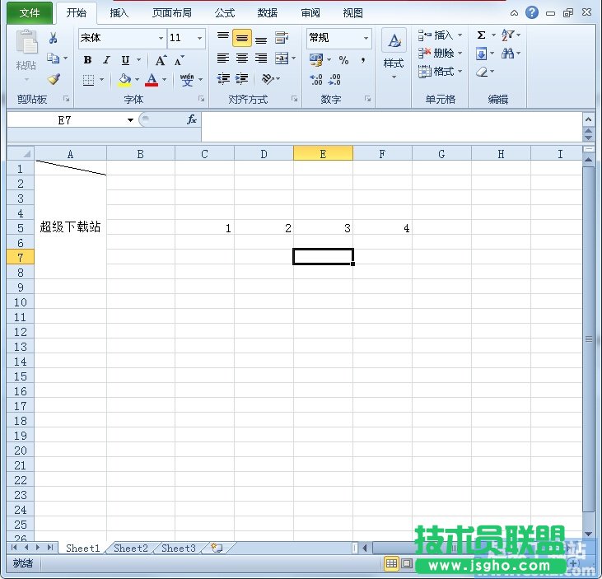The height and width of the screenshot is (579, 602).
Task: Open Excel Help question mark
Action: tap(532, 12)
